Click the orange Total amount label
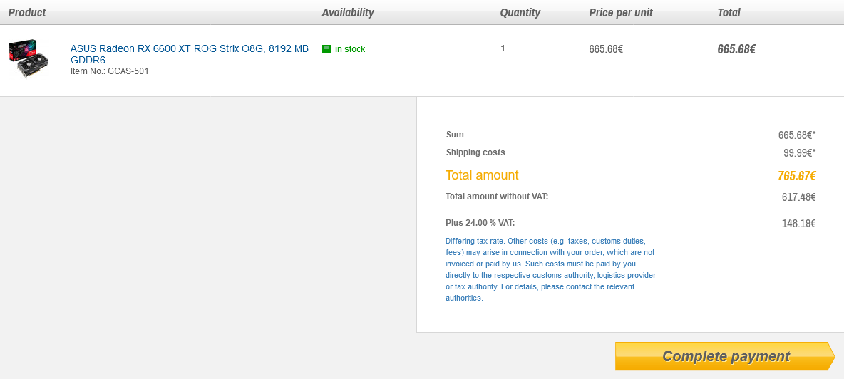The height and width of the screenshot is (379, 844). [482, 175]
